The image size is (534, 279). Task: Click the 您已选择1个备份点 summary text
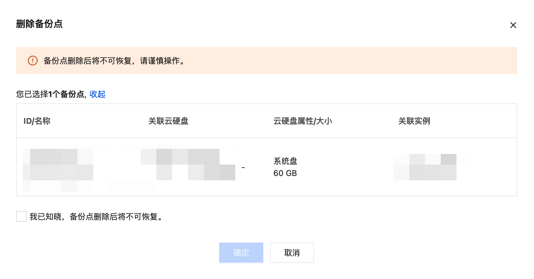(x=50, y=94)
